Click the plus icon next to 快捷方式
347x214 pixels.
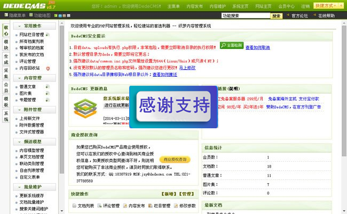tap(341, 5)
